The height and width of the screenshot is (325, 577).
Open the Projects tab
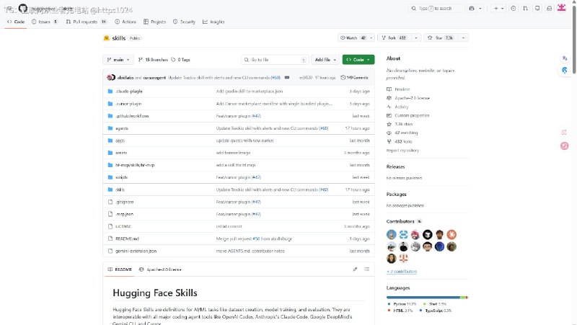[154, 22]
